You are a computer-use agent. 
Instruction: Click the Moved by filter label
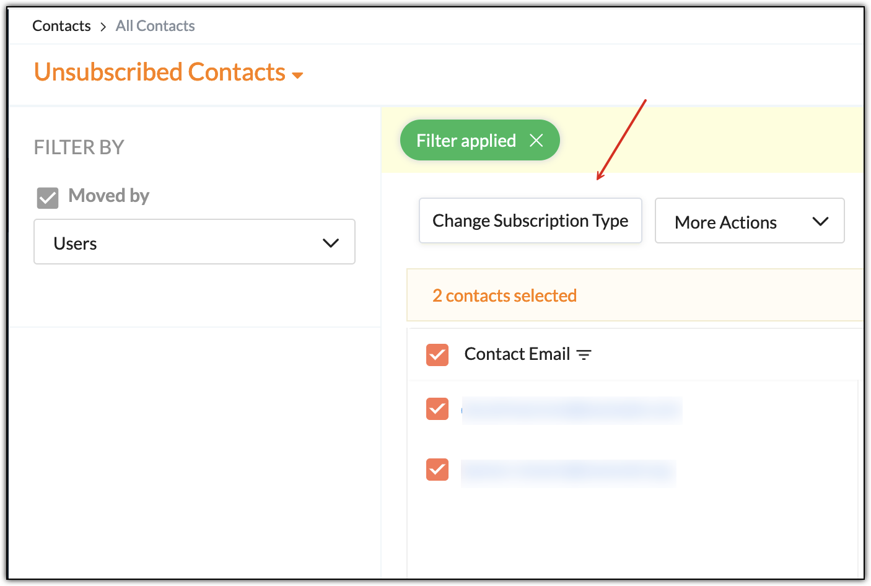108,196
